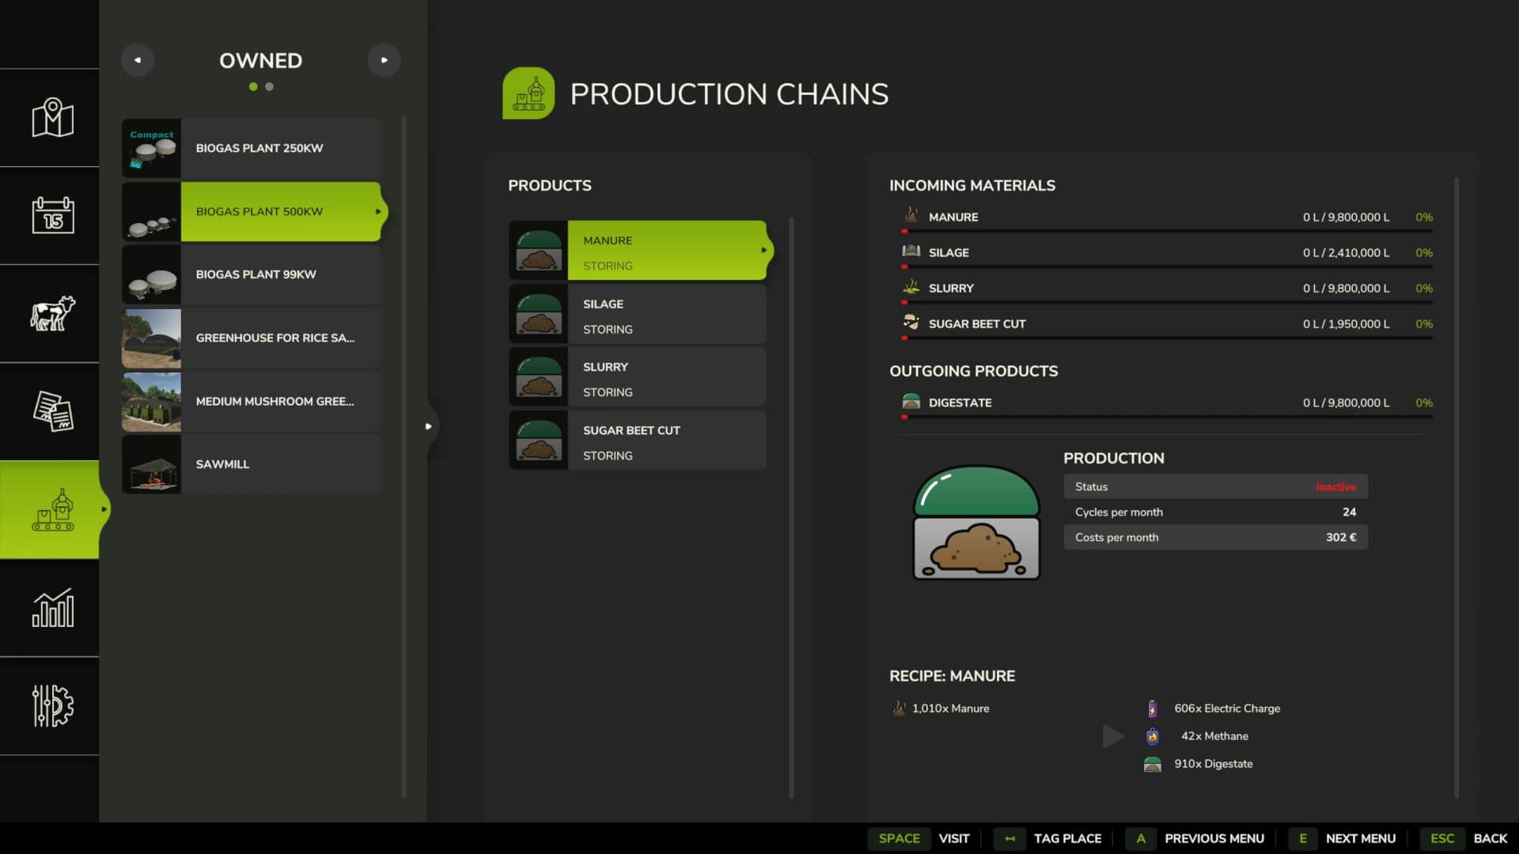Click the Tag Place button
The width and height of the screenshot is (1519, 854).
1048,838
